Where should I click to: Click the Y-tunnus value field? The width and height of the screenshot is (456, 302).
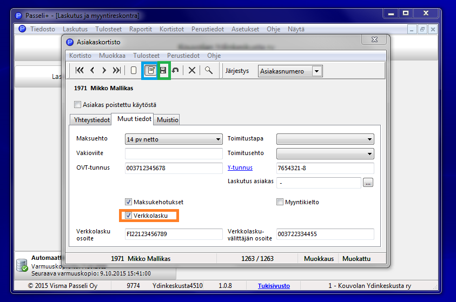point(325,168)
